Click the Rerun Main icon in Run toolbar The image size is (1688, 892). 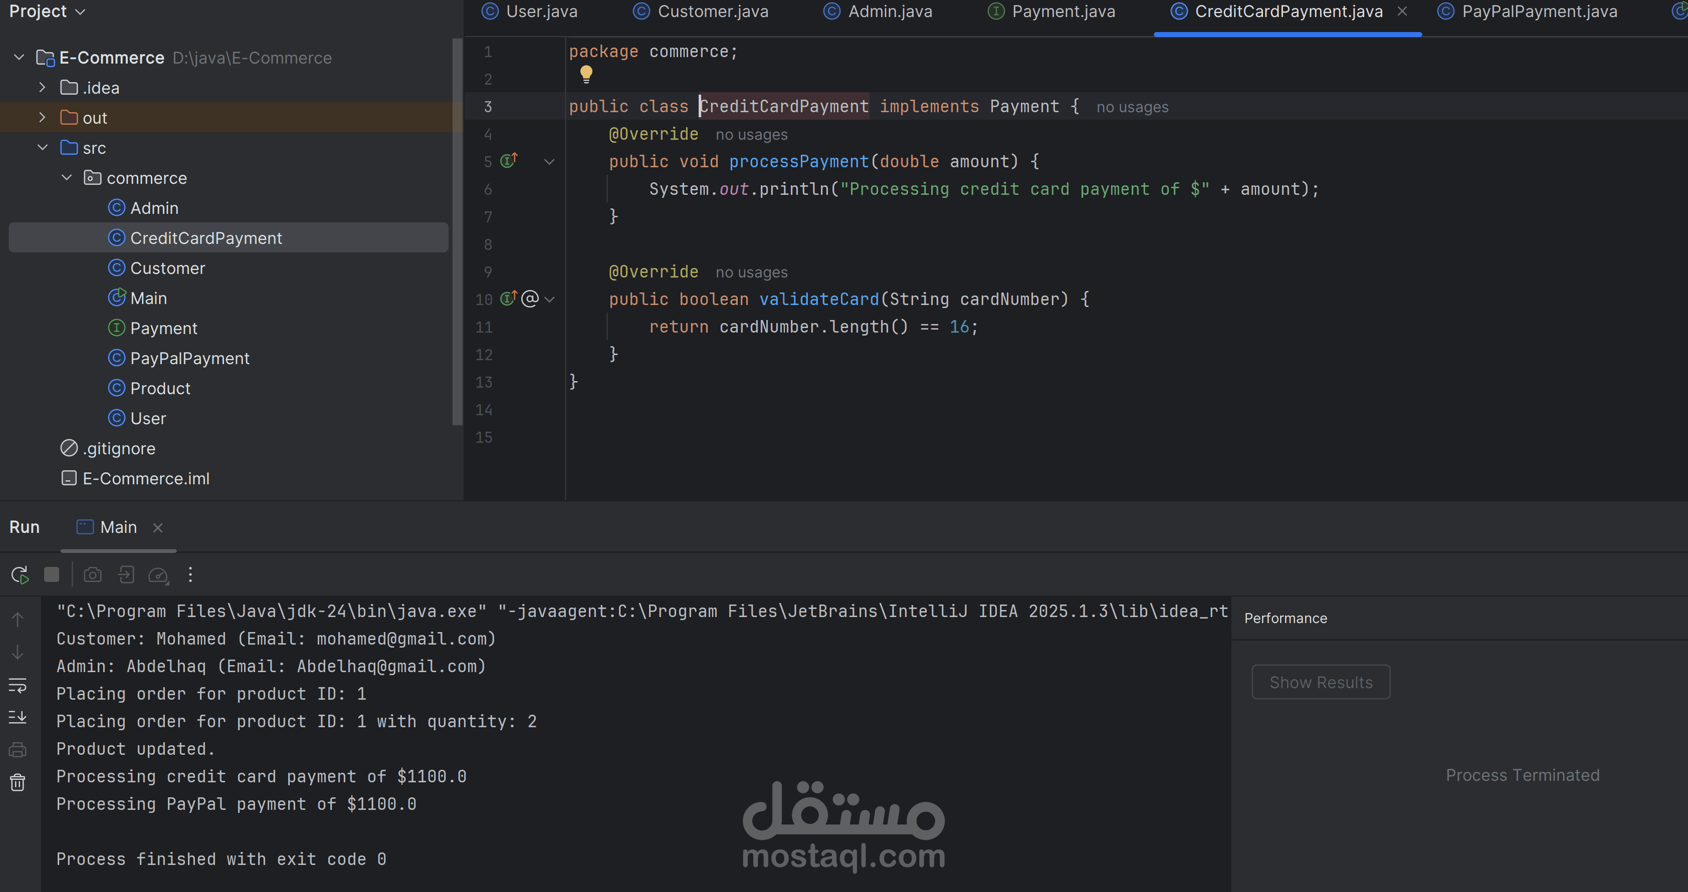click(20, 575)
